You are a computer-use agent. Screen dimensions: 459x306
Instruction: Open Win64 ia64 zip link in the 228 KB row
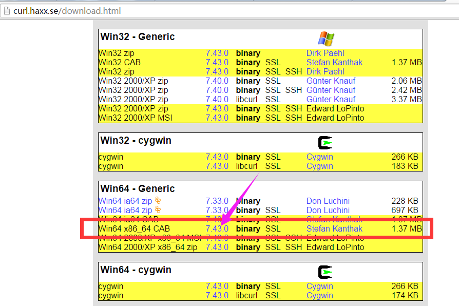pyautogui.click(x=125, y=201)
